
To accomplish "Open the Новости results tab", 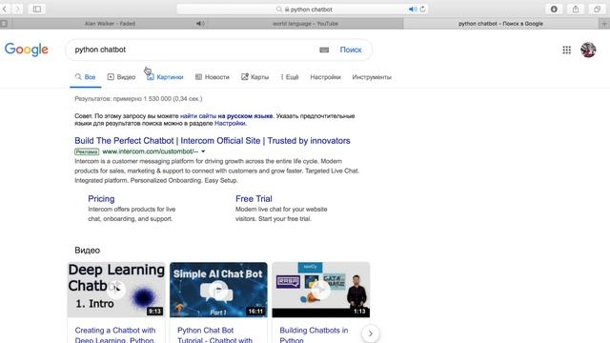I will pyautogui.click(x=213, y=77).
